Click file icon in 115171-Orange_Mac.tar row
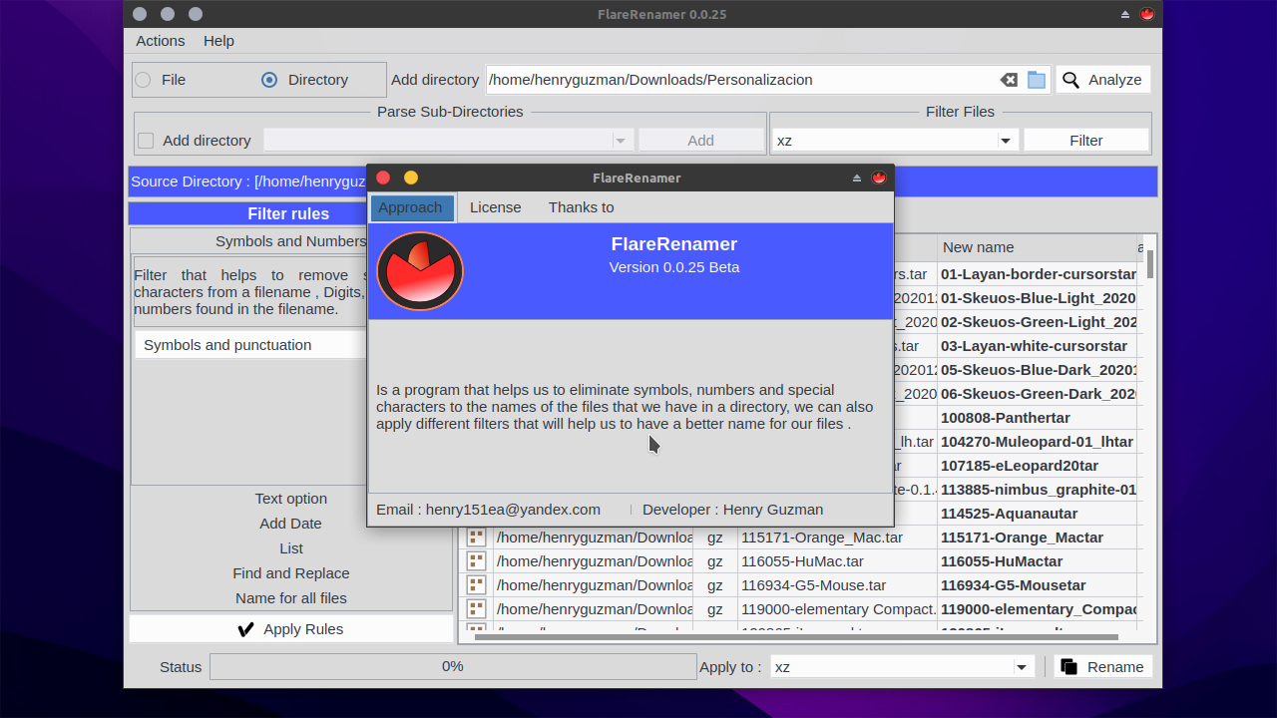 pyautogui.click(x=476, y=538)
